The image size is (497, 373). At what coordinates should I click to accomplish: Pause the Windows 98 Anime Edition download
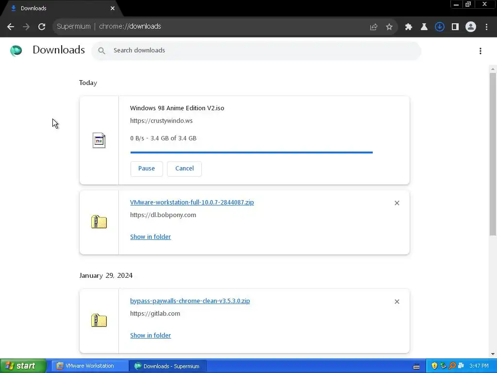click(147, 169)
